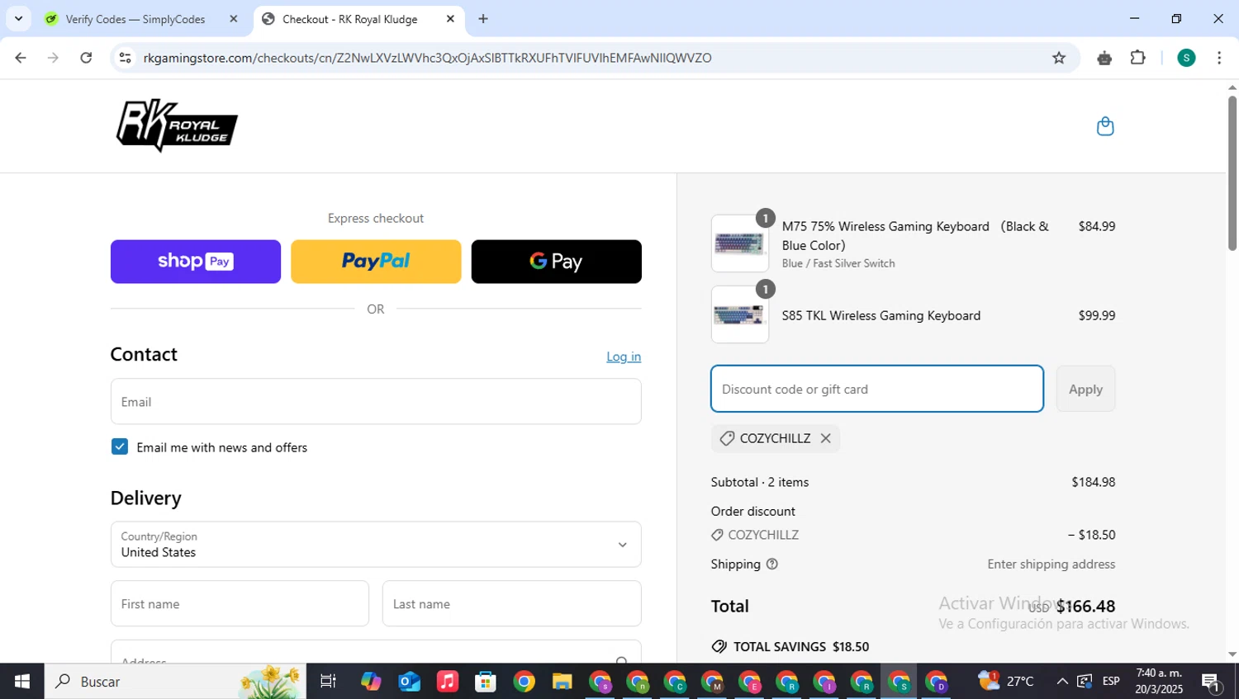Switch to the Verify Codes SimplyCodes tab
Image resolution: width=1239 pixels, height=699 pixels.
(x=135, y=19)
